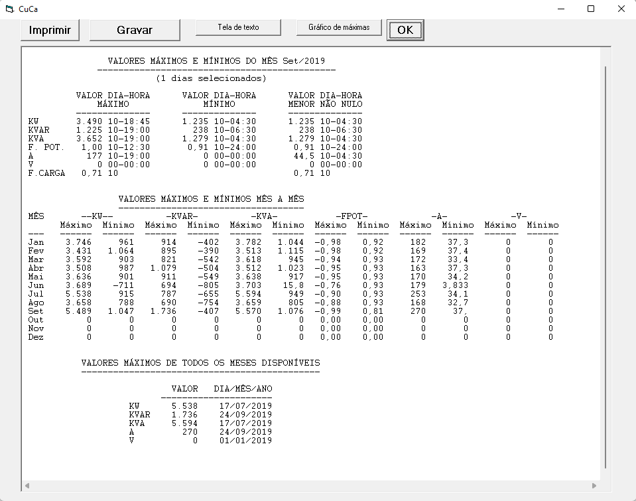This screenshot has height=501, width=636.
Task: Click the Imprimir button
Action: point(50,30)
